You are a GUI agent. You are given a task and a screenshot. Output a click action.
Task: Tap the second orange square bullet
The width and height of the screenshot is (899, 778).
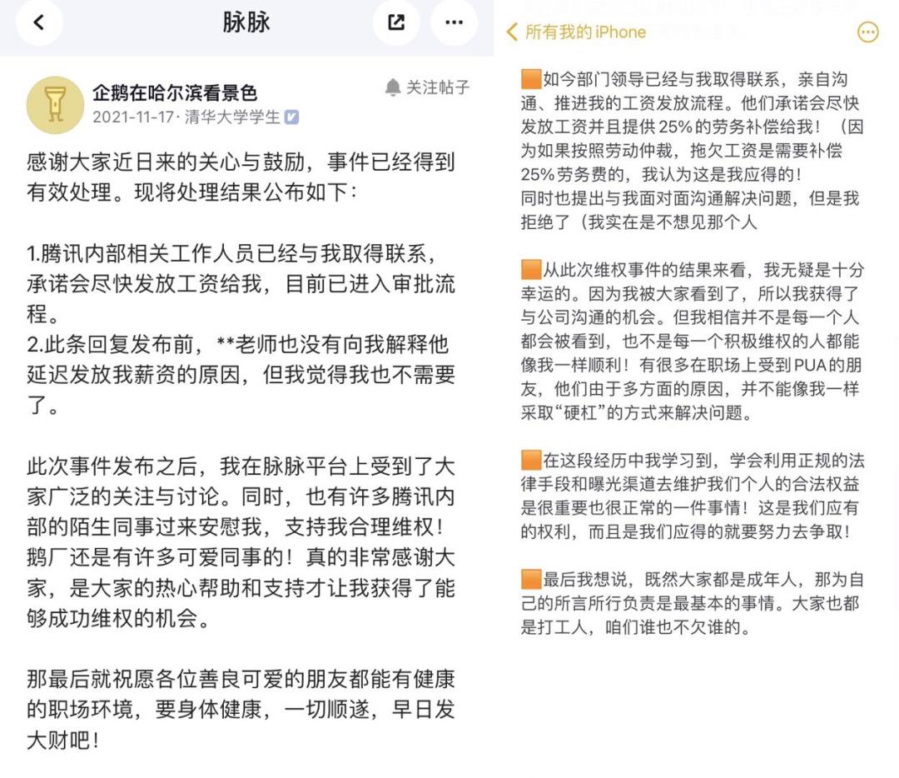(x=531, y=269)
